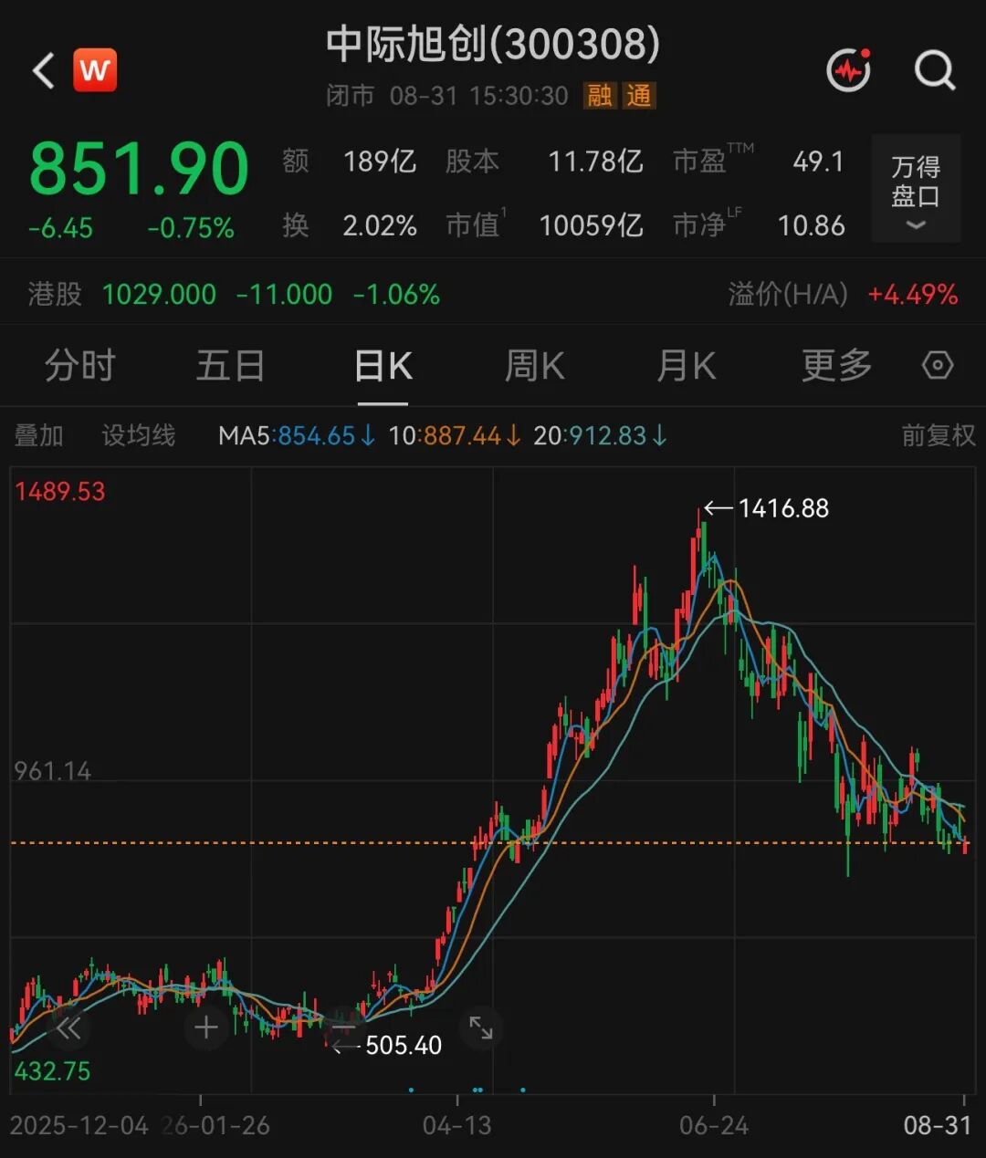Tap the 06-24 date axis label
Viewport: 986px width, 1158px height.
[714, 1125]
